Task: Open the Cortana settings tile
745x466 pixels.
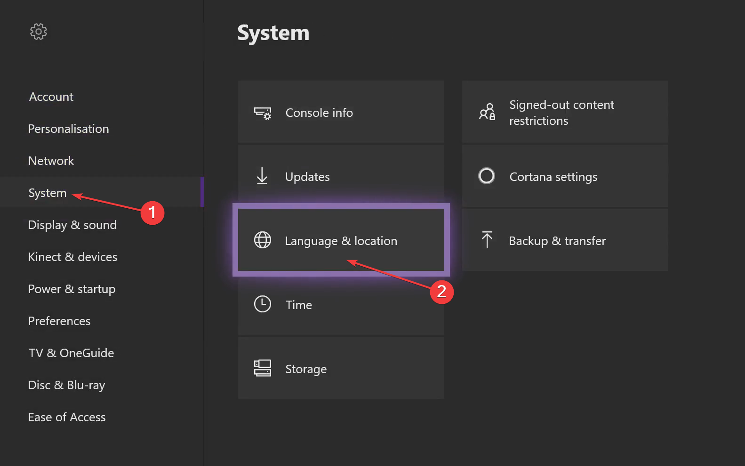Action: pyautogui.click(x=565, y=176)
